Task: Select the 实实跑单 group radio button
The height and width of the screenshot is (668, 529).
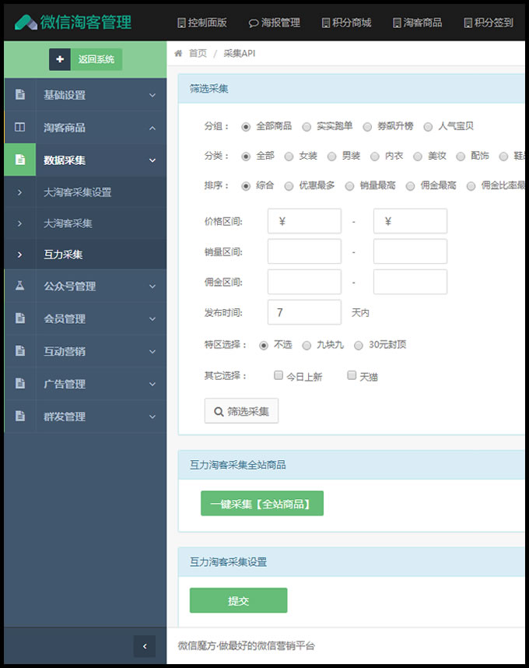Action: coord(307,127)
